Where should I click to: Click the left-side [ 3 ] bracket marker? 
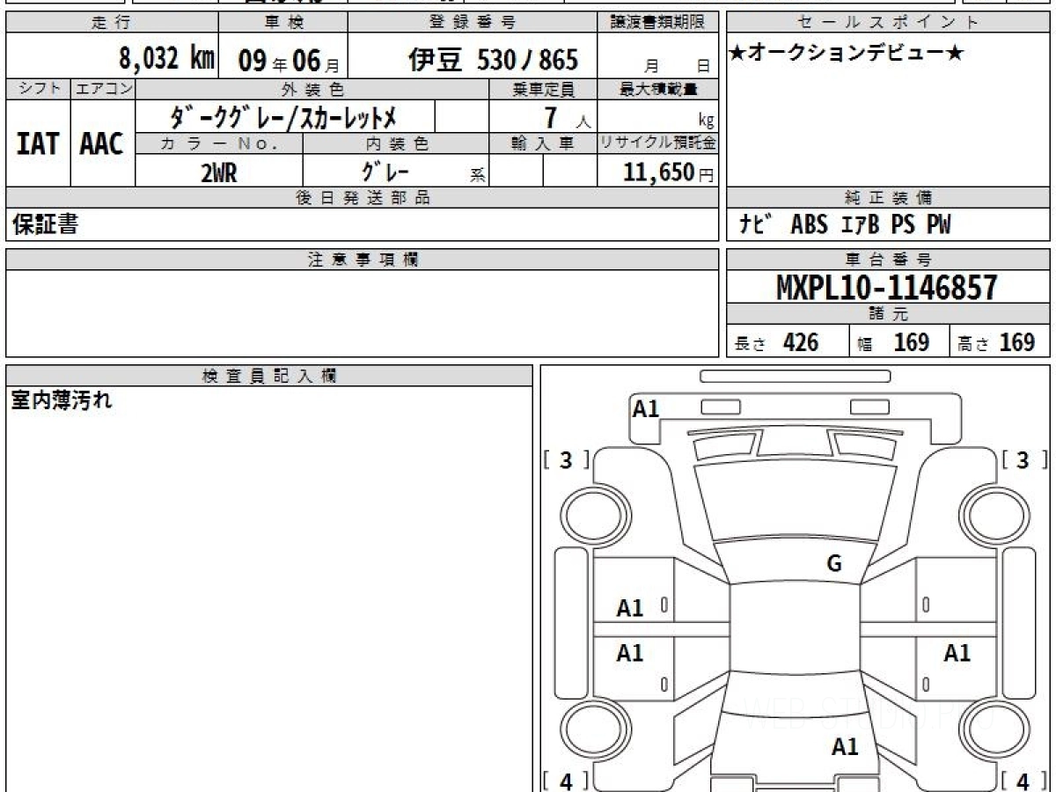pyautogui.click(x=566, y=459)
